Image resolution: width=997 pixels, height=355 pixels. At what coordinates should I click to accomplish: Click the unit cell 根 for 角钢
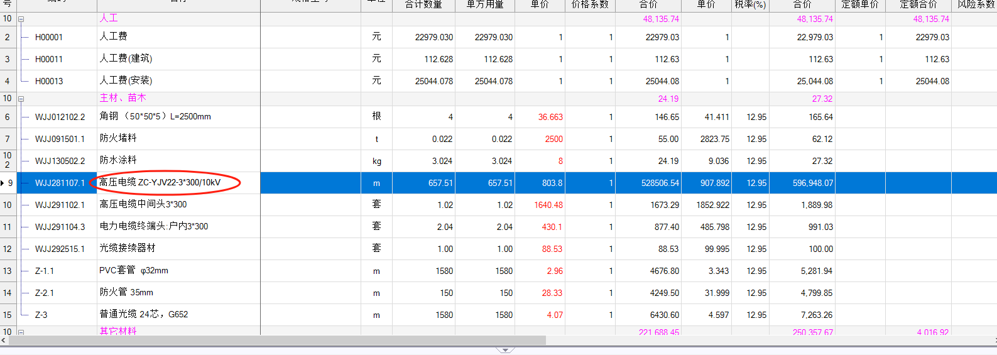click(376, 116)
